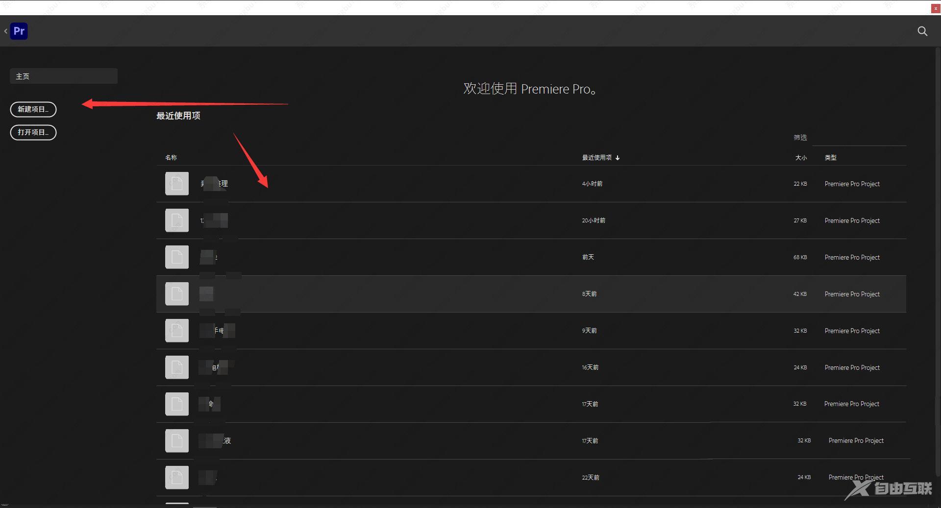This screenshot has height=508, width=941.
Task: Click the file icon of the 前天 project
Action: point(177,257)
